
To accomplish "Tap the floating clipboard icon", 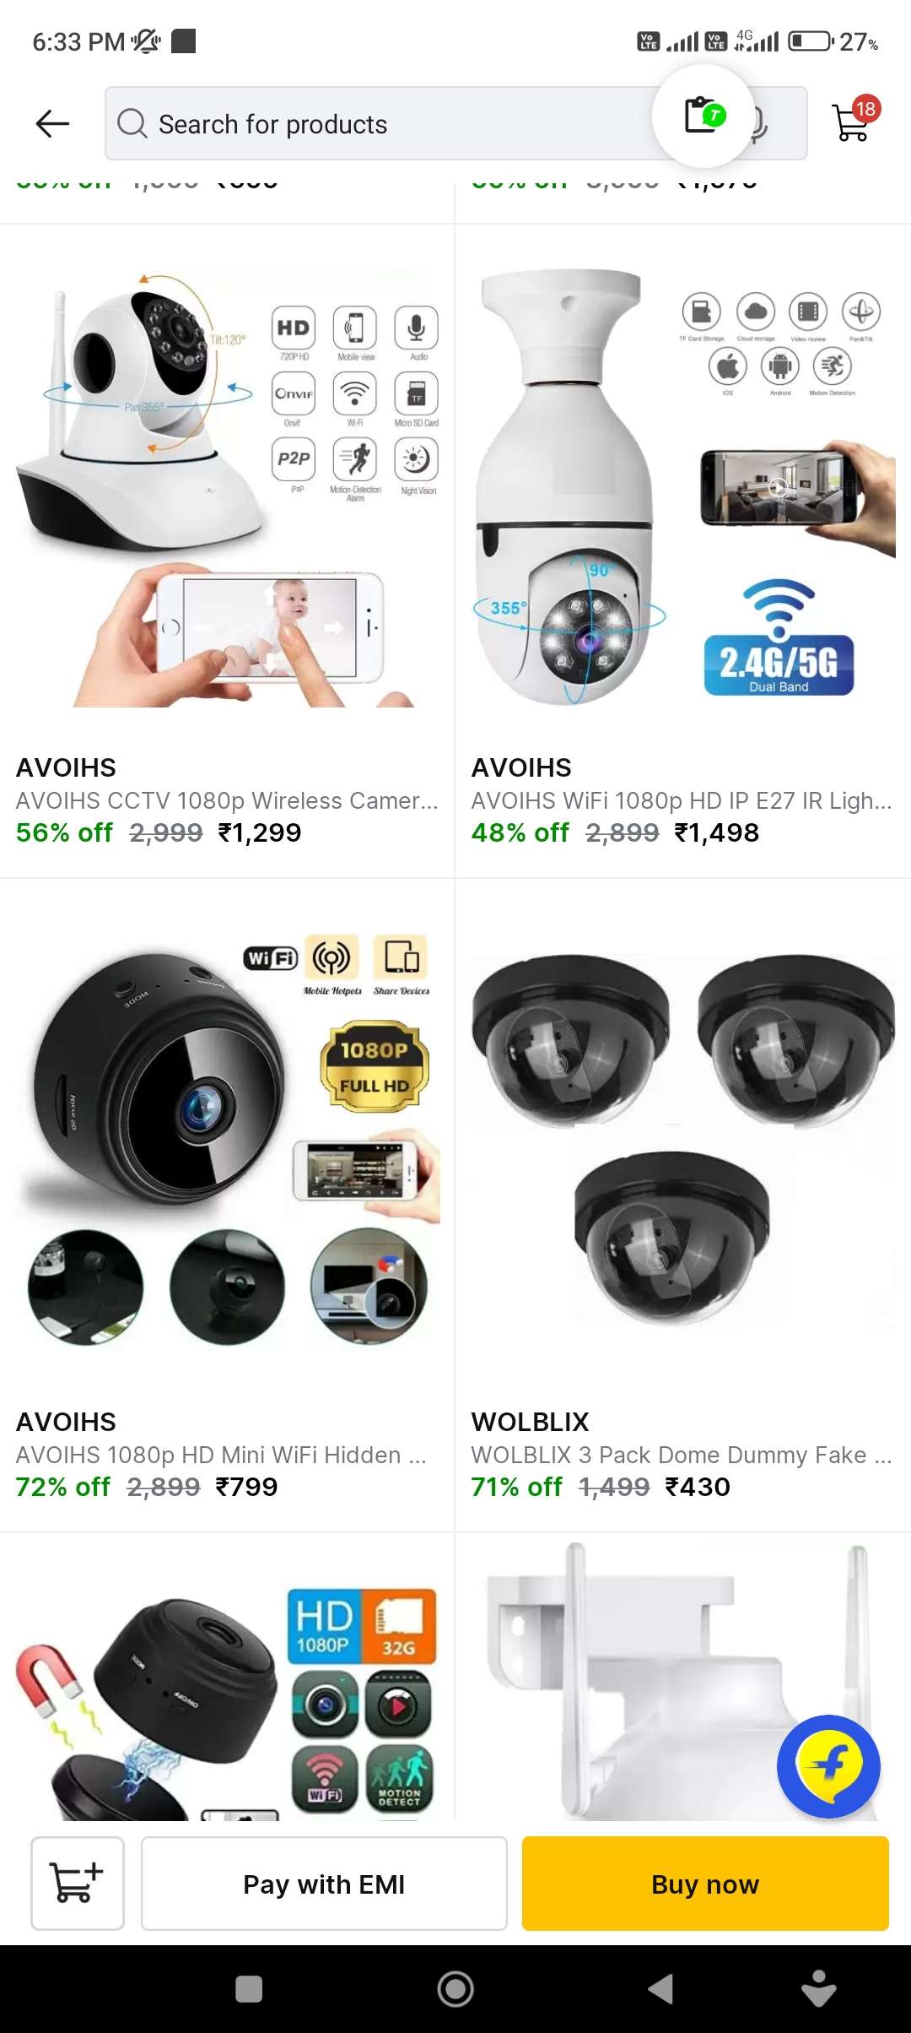I will coord(704,116).
